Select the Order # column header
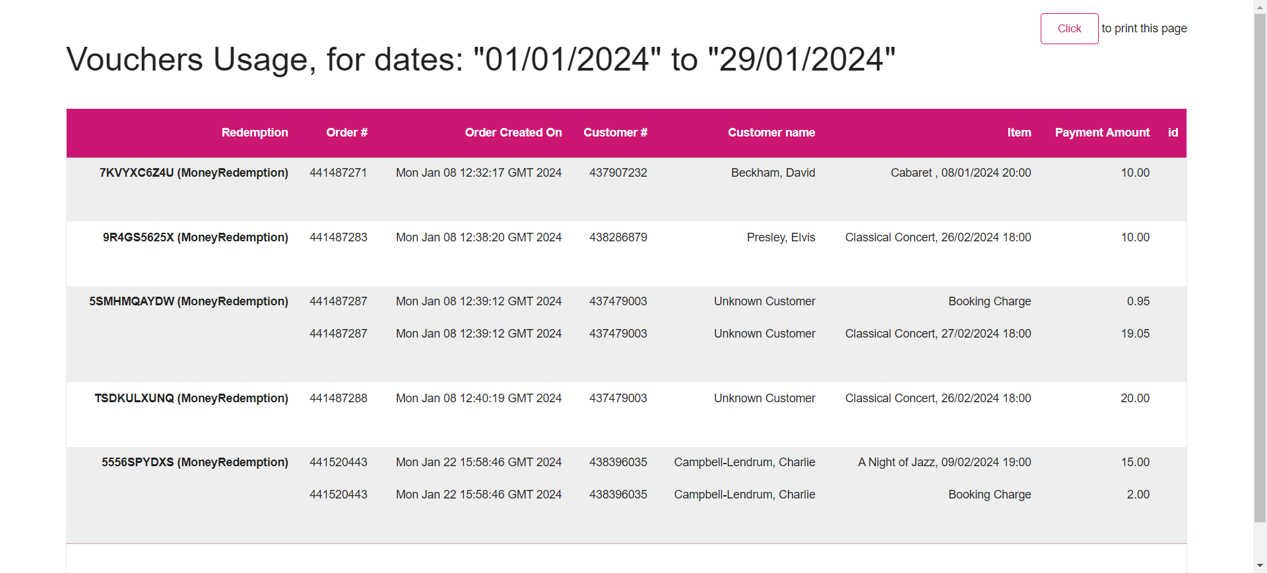 point(346,133)
